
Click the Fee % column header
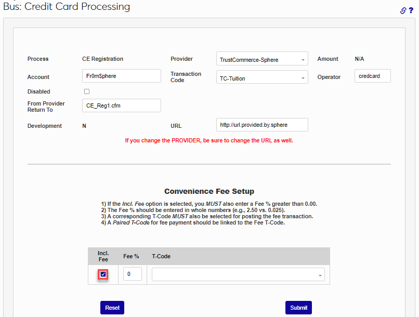[x=131, y=256]
